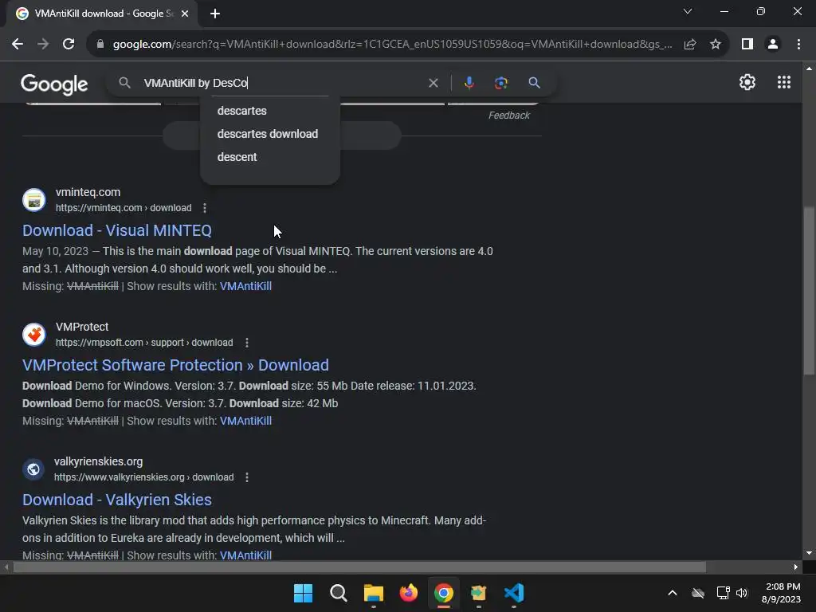Open Download - Visual MINTEQ result

tap(117, 230)
